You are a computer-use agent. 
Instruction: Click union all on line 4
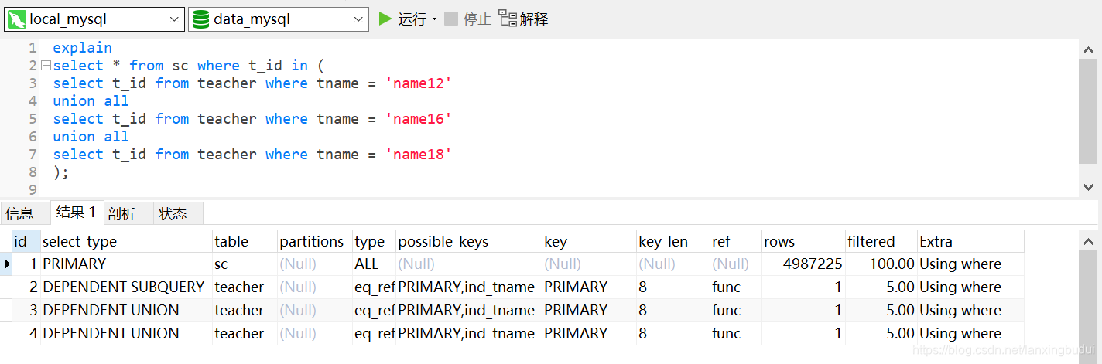point(91,101)
